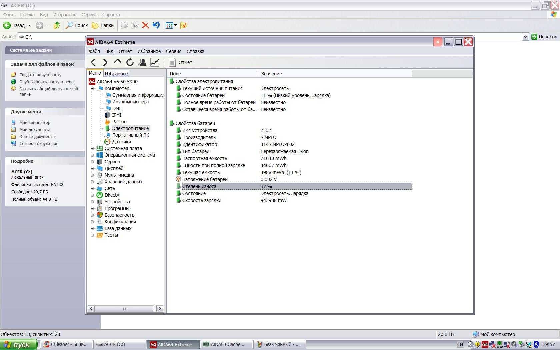Click the Программы tree icon
This screenshot has width=560, height=350.
[100, 208]
